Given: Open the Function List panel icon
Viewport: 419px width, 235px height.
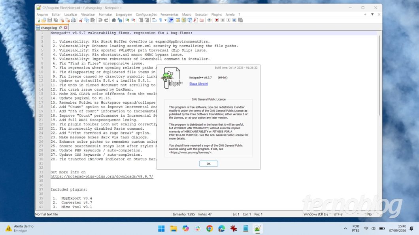Looking at the screenshot, I should click(196, 20).
